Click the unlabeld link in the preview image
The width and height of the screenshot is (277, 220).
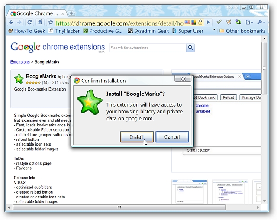(203, 111)
